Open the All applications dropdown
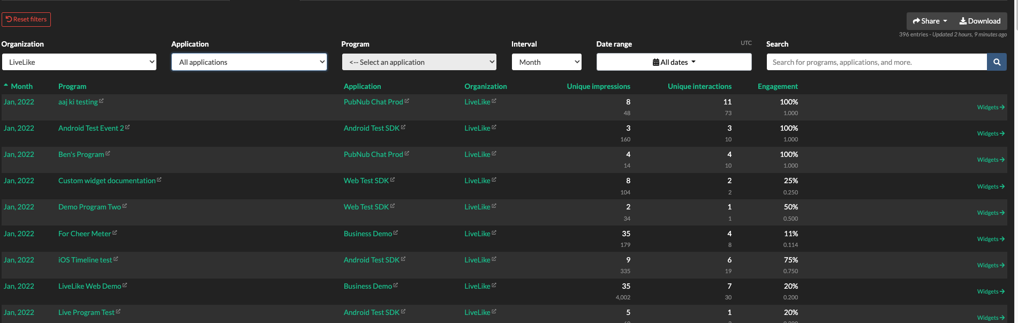 [249, 62]
